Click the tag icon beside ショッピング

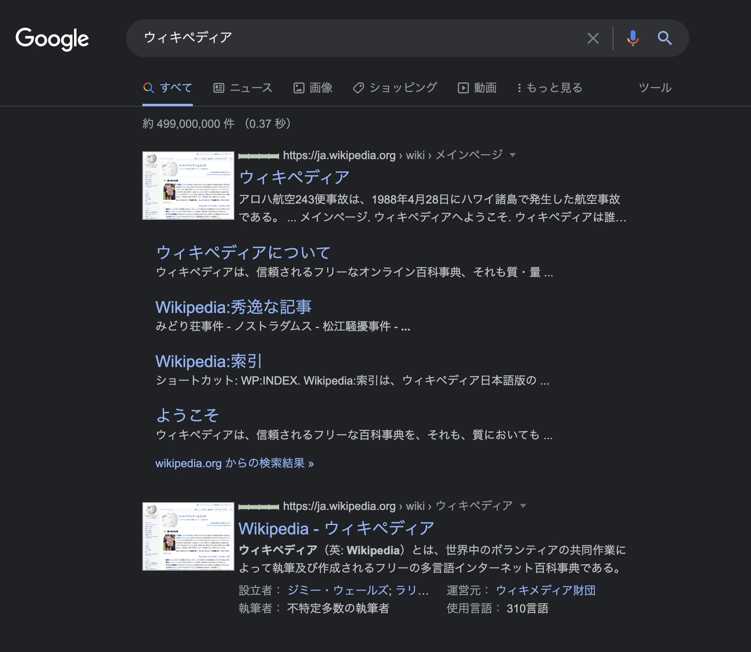tap(358, 88)
